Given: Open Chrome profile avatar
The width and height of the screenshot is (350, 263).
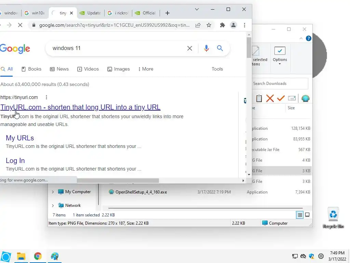Looking at the screenshot, I should pyautogui.click(x=233, y=25).
